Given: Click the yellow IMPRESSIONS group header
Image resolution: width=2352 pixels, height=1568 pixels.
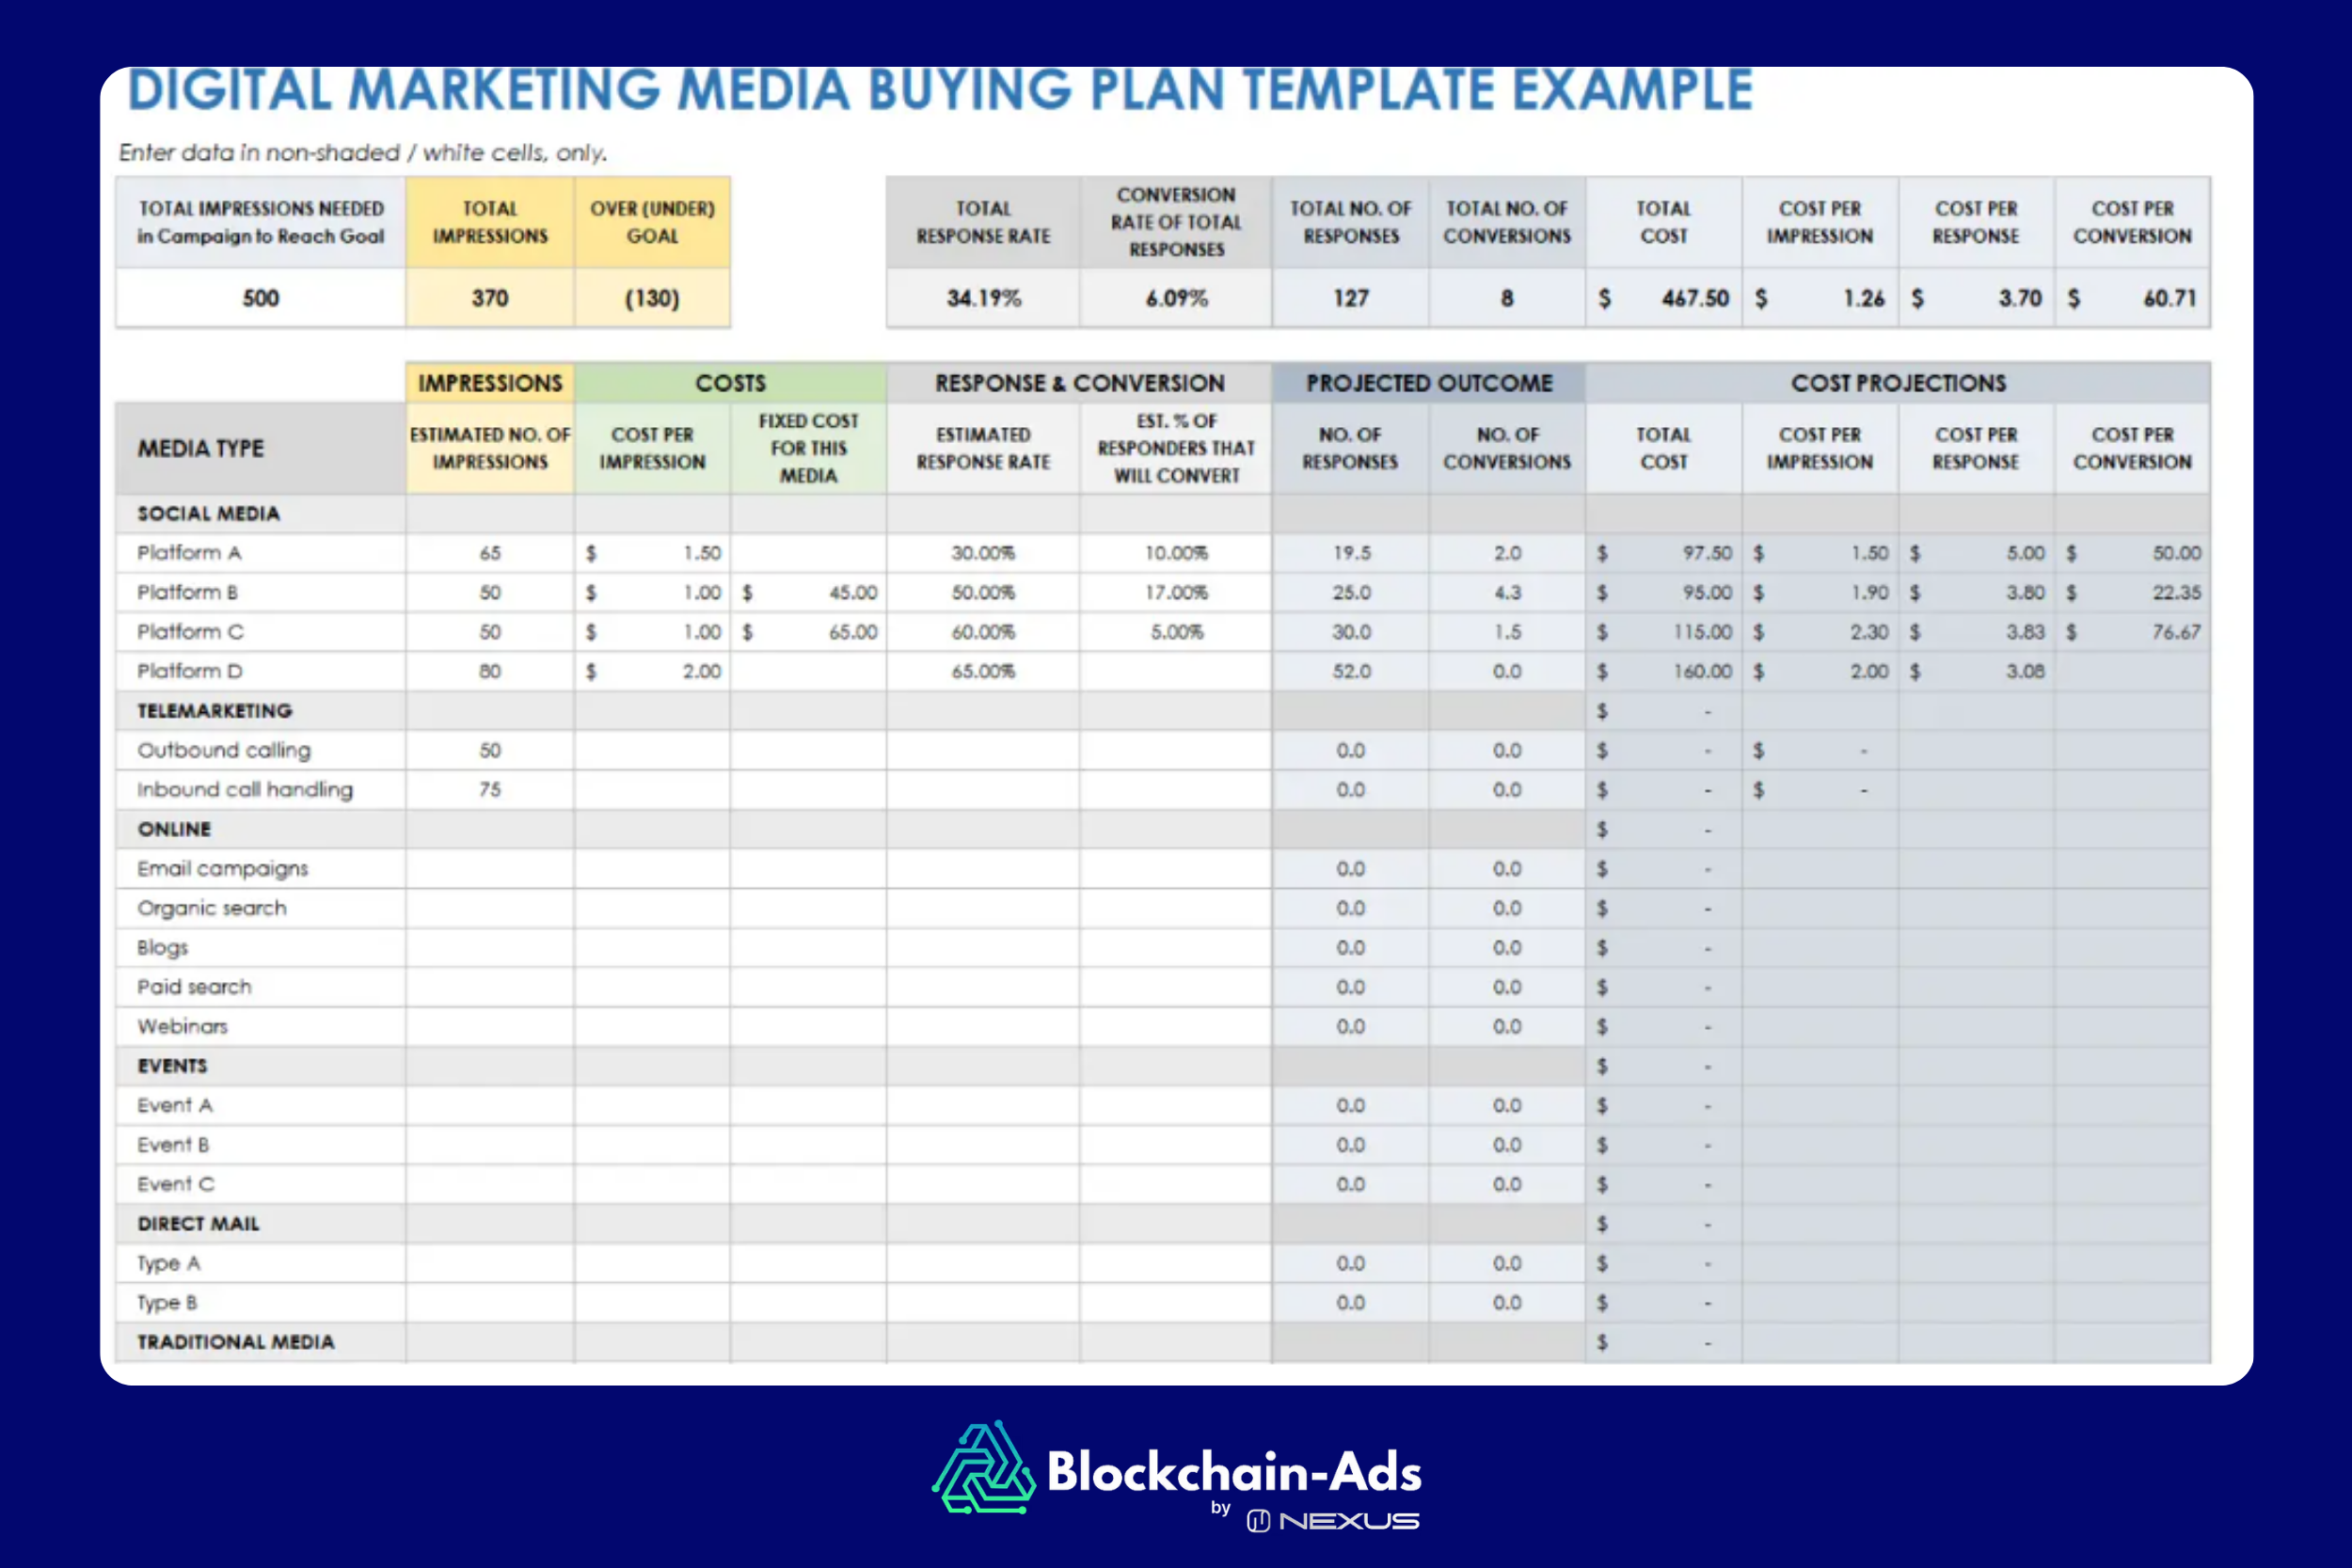Looking at the screenshot, I should point(489,383).
